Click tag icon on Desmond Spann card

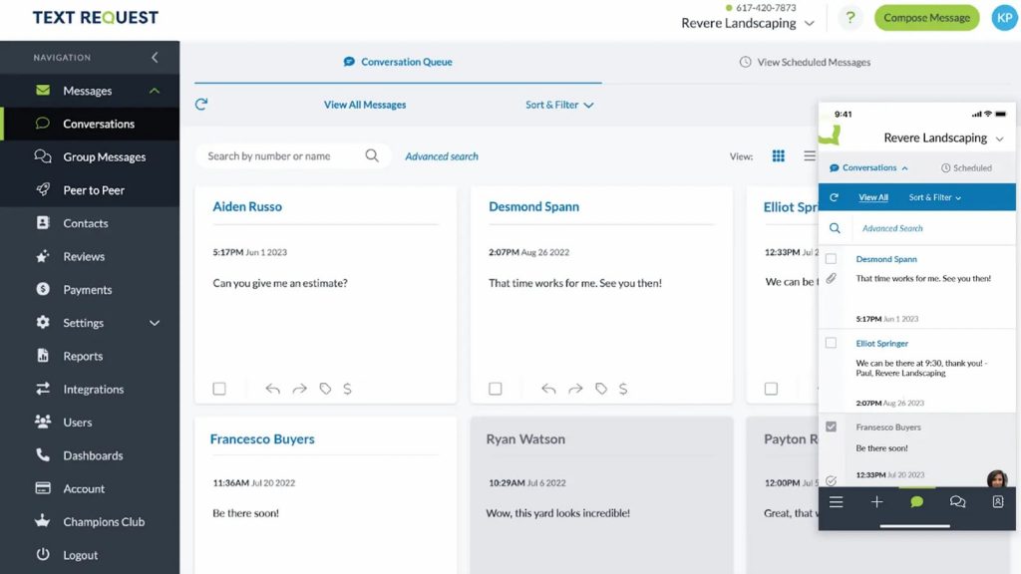point(600,389)
